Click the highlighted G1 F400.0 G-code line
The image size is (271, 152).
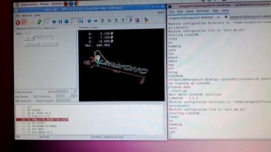[x=42, y=119]
